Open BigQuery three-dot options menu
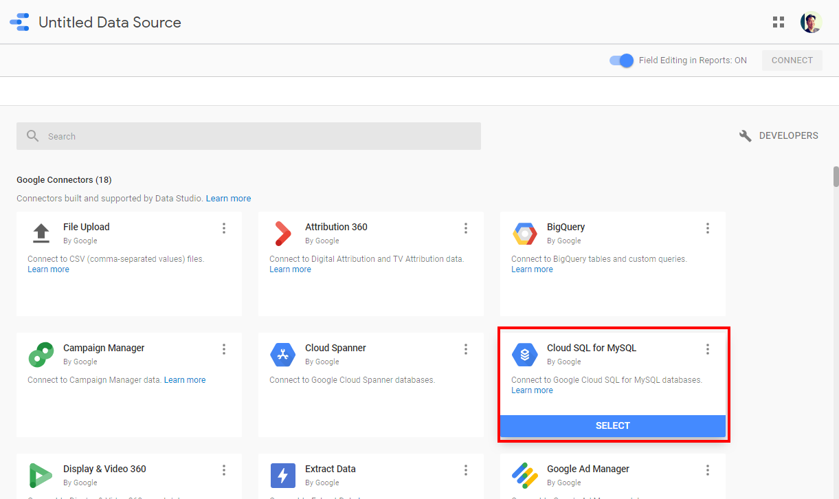 [708, 228]
